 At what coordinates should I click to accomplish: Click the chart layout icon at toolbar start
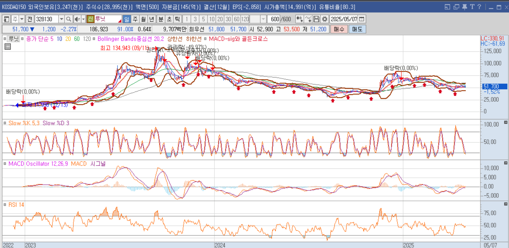tap(7, 19)
